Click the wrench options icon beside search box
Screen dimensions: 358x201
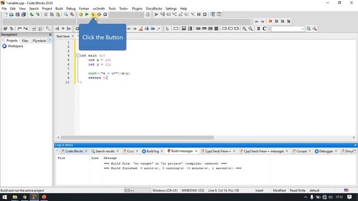[314, 28]
